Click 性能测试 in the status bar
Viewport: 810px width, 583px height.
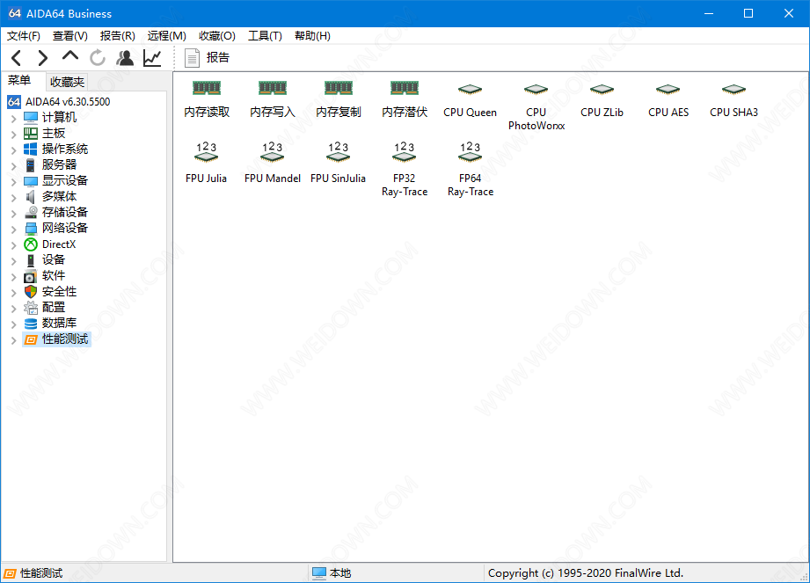33,573
